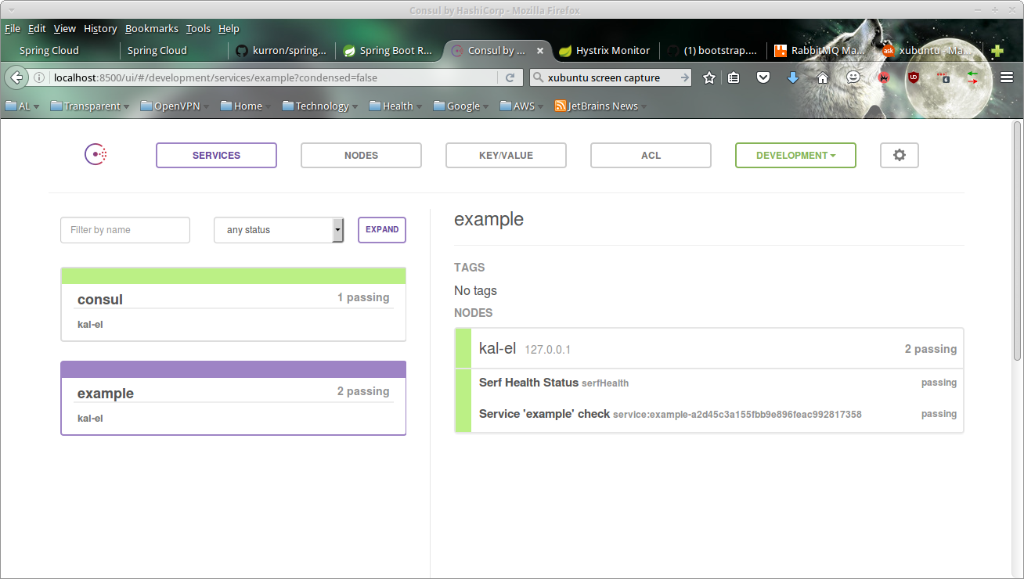
Task: Show bookmarks list icon in toolbar
Action: pyautogui.click(x=734, y=77)
